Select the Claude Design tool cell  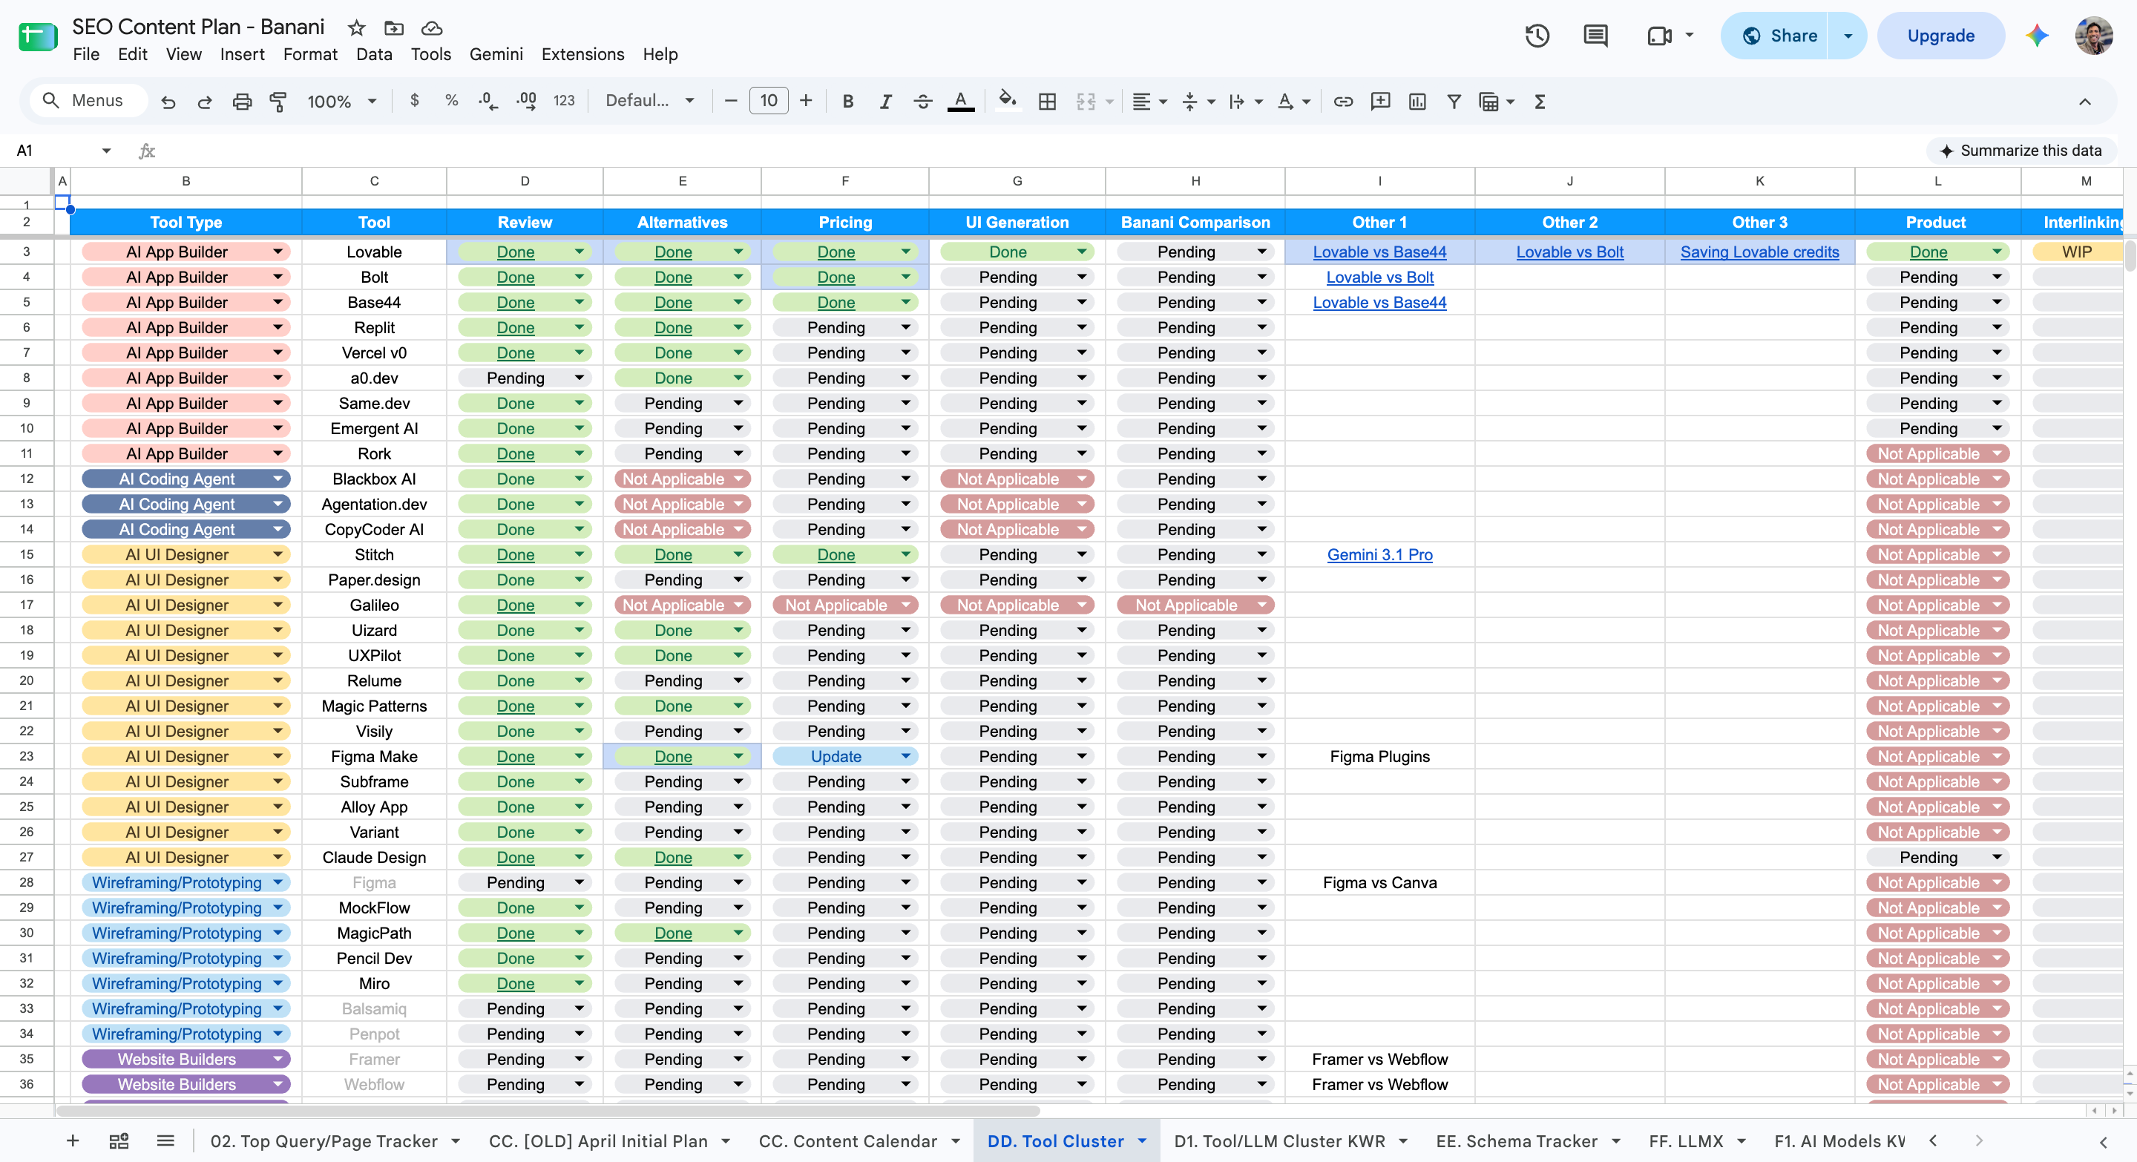(x=374, y=857)
